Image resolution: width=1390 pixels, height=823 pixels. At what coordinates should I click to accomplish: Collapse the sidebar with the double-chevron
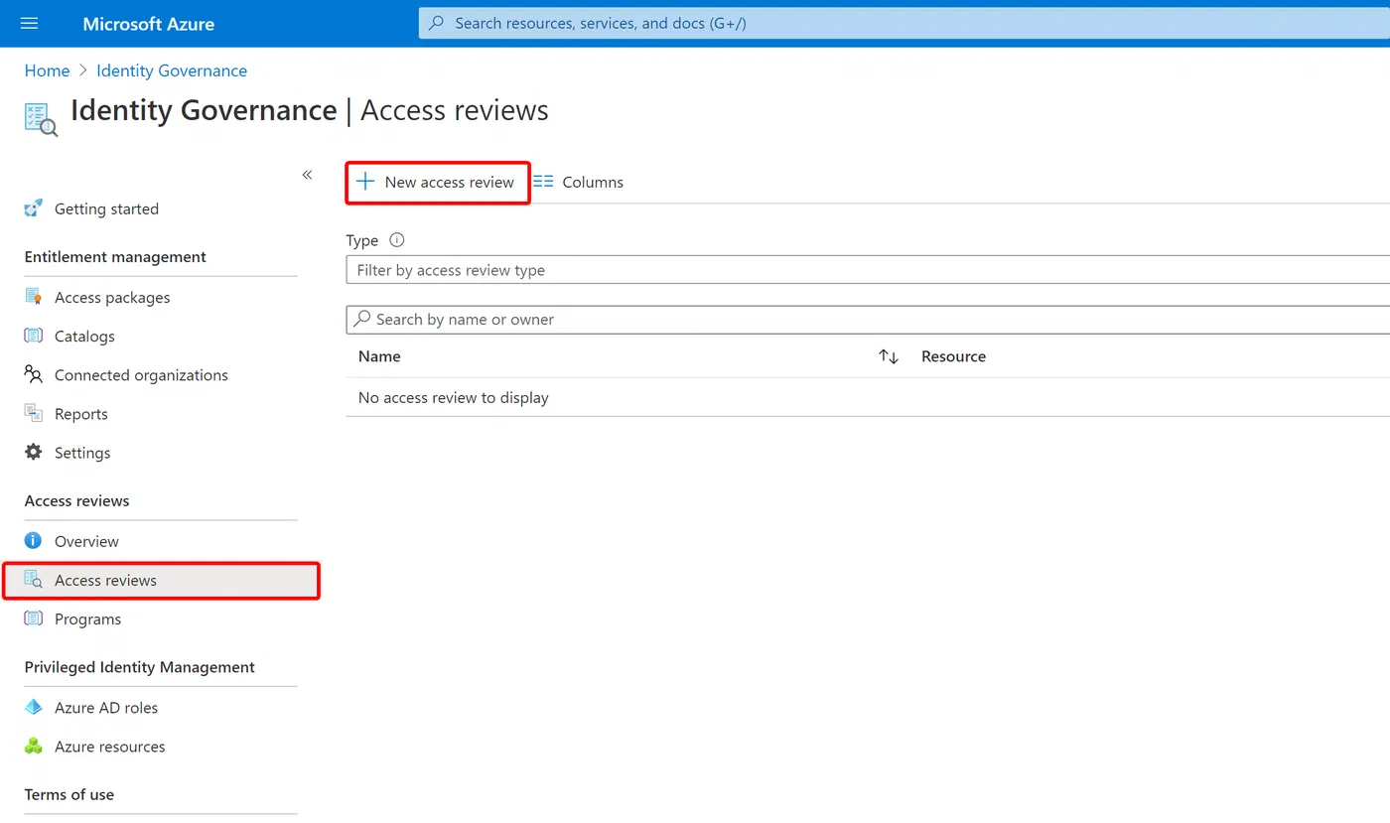(x=307, y=175)
